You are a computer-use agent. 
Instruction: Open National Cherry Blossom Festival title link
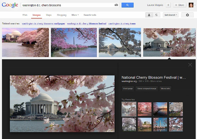pyautogui.click(x=153, y=78)
